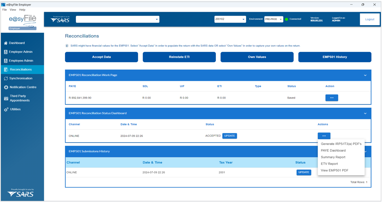Open the employer selection dropdown
This screenshot has width=383, height=202.
(157, 19)
